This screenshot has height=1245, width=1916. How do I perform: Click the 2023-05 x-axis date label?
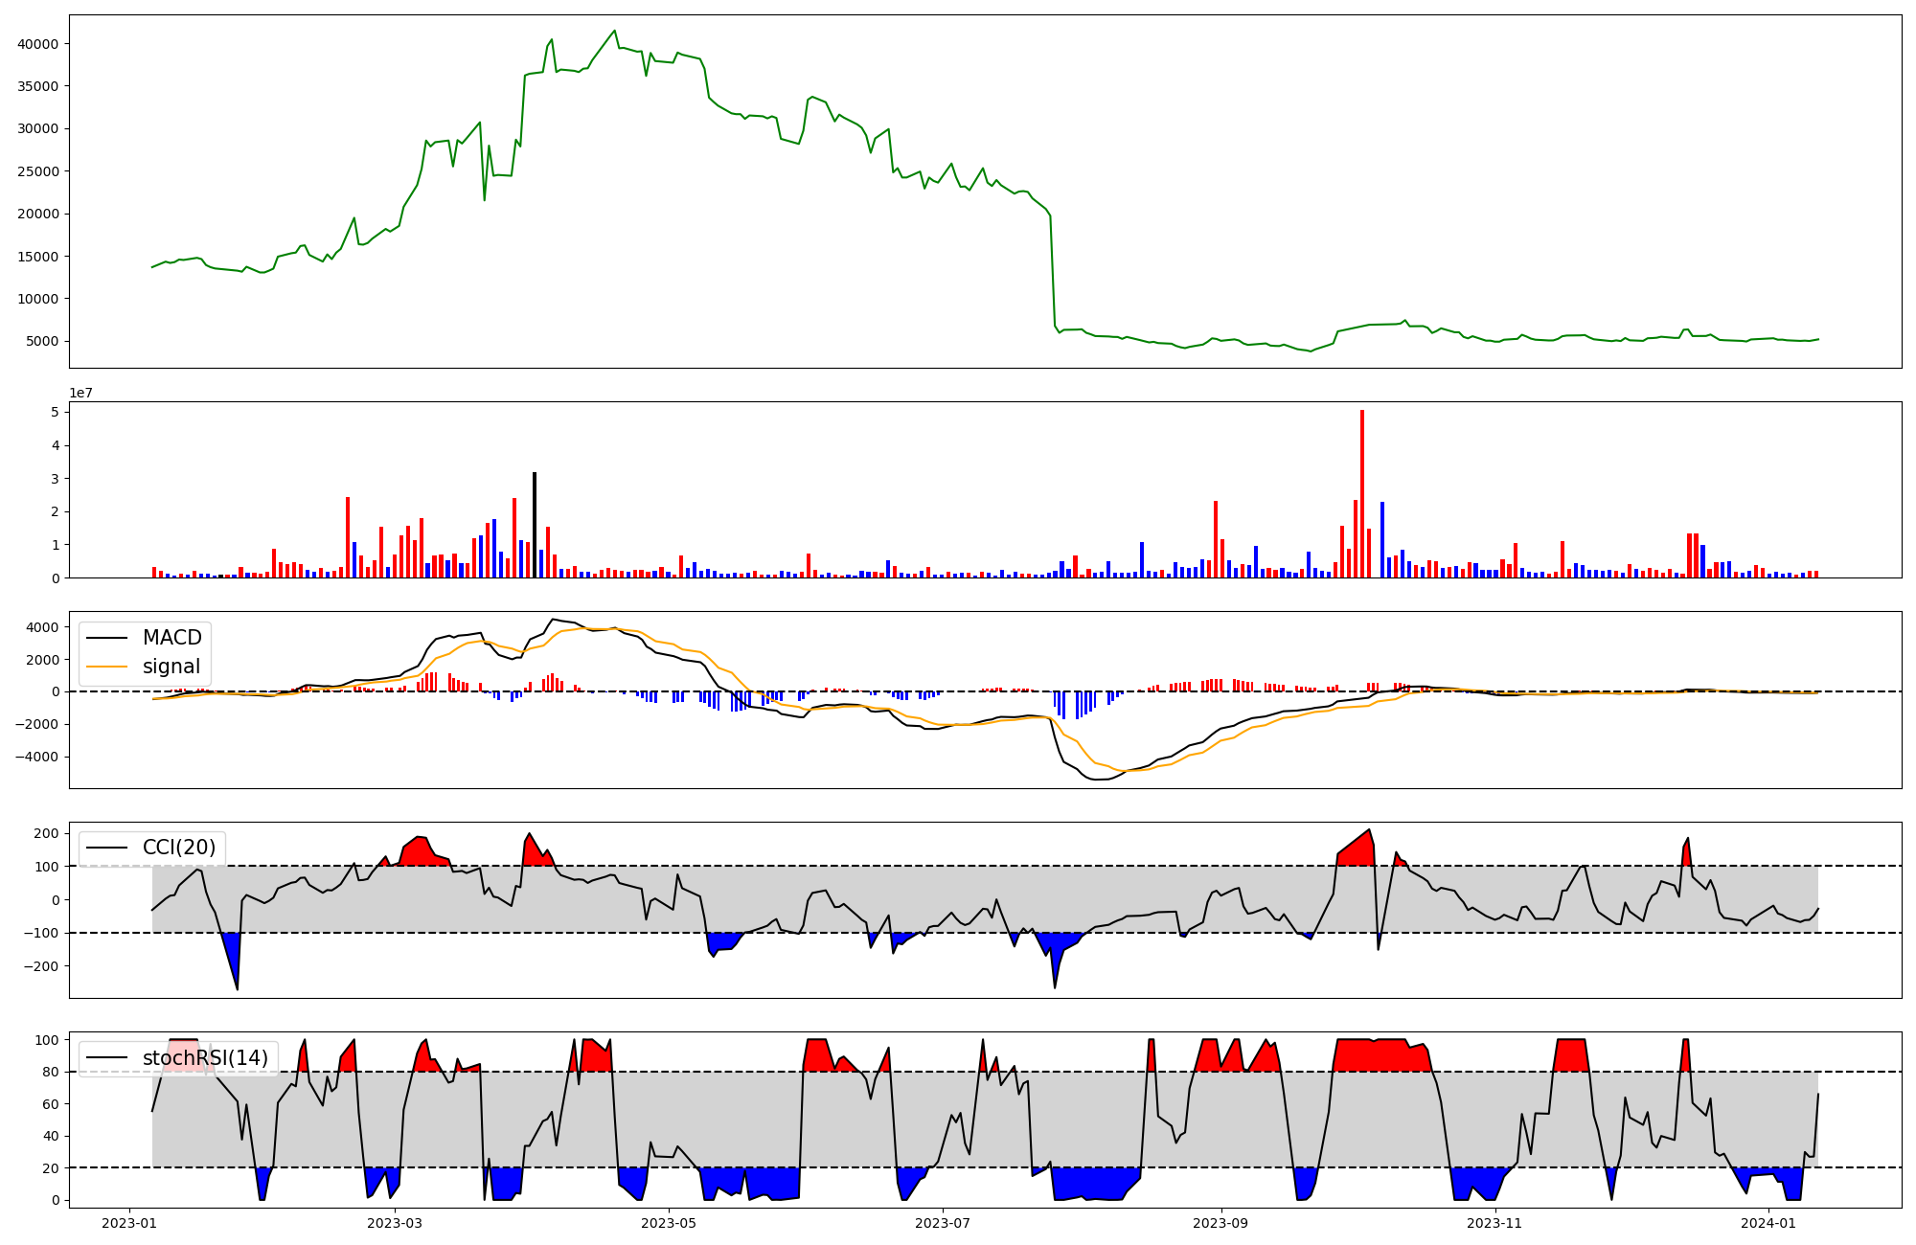click(x=669, y=1223)
